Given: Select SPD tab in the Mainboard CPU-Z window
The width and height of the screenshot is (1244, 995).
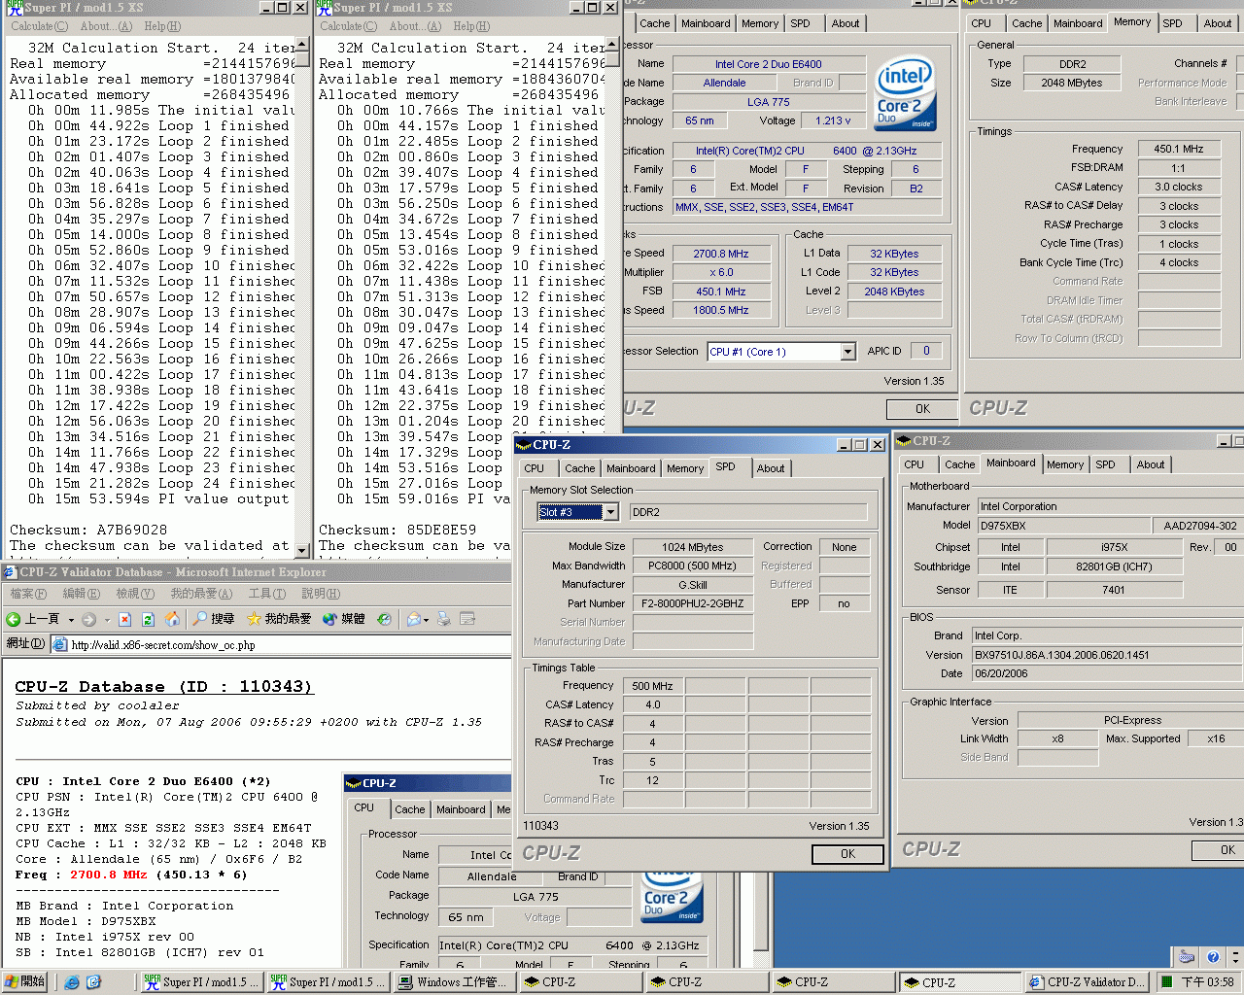Looking at the screenshot, I should click(1106, 464).
